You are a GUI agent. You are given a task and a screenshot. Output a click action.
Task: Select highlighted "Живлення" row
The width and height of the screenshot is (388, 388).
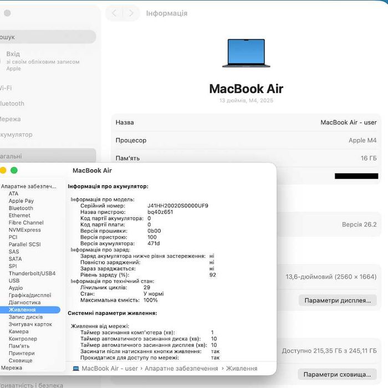(x=30, y=309)
